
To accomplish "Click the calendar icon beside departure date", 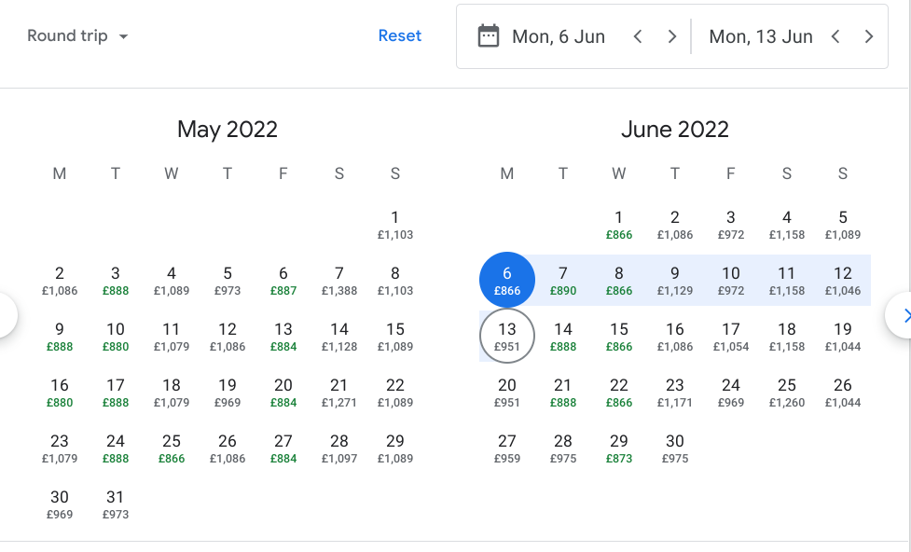I will [489, 36].
